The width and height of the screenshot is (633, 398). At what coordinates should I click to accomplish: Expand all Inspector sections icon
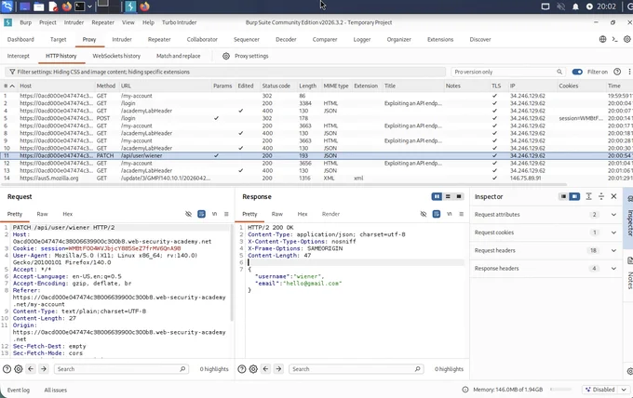tap(588, 196)
